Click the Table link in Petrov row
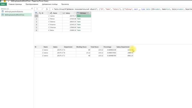192x108 pixels. coord(79,19)
